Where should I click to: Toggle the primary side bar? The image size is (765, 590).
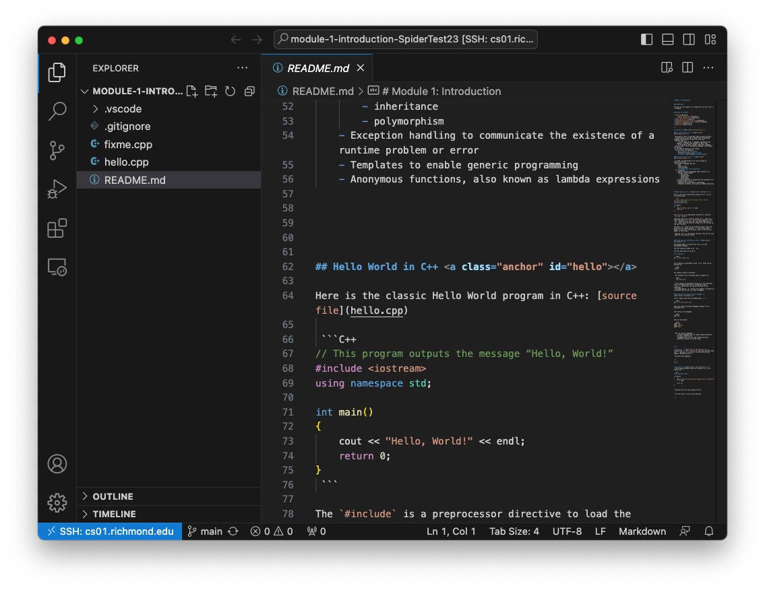tap(646, 40)
